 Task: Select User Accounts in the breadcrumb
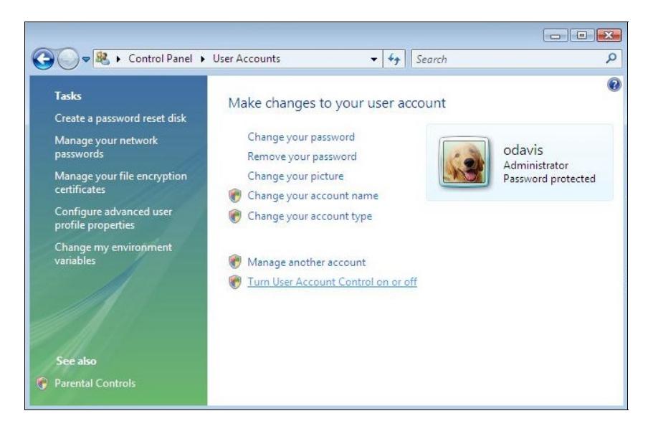coord(247,59)
